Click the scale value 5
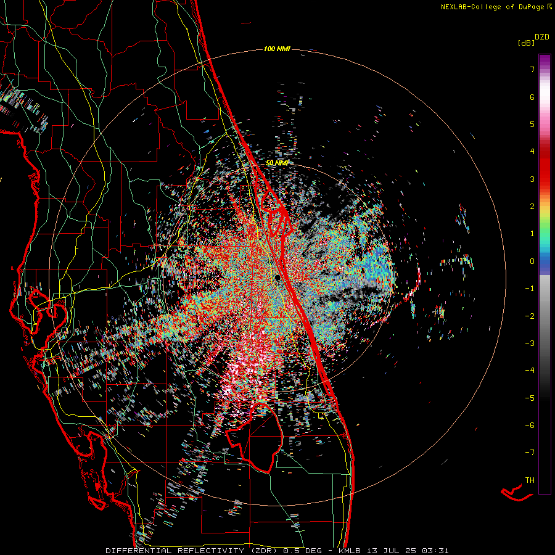This screenshot has width=555, height=555. tap(532, 124)
